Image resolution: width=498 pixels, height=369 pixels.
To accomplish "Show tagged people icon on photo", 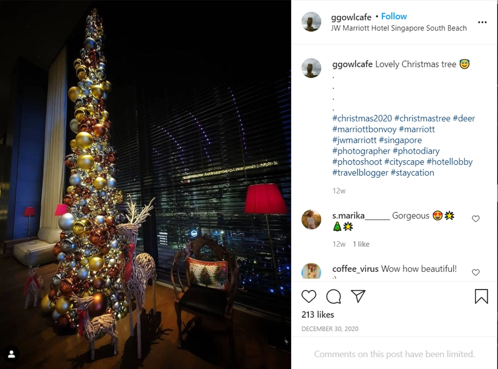I will (12, 354).
